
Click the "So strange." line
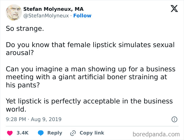pyautogui.click(x=25, y=29)
